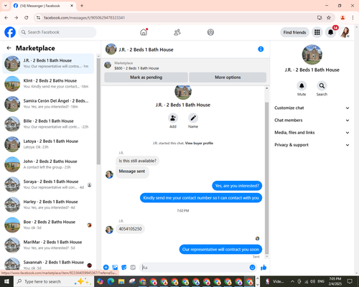This screenshot has height=287, width=359.
Task: Expand the Chat members section
Action: coord(312,121)
